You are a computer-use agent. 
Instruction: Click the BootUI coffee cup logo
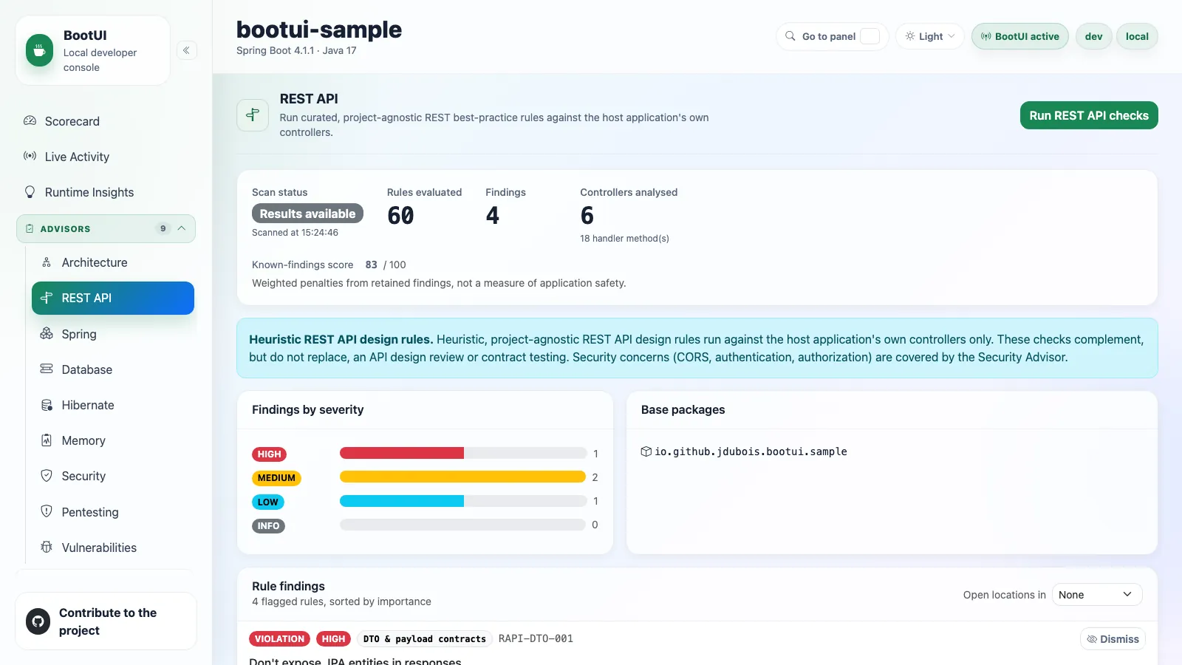[x=40, y=50]
